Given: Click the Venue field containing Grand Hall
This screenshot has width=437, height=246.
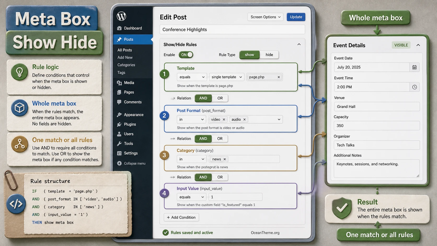Looking at the screenshot, I should click(377, 107).
